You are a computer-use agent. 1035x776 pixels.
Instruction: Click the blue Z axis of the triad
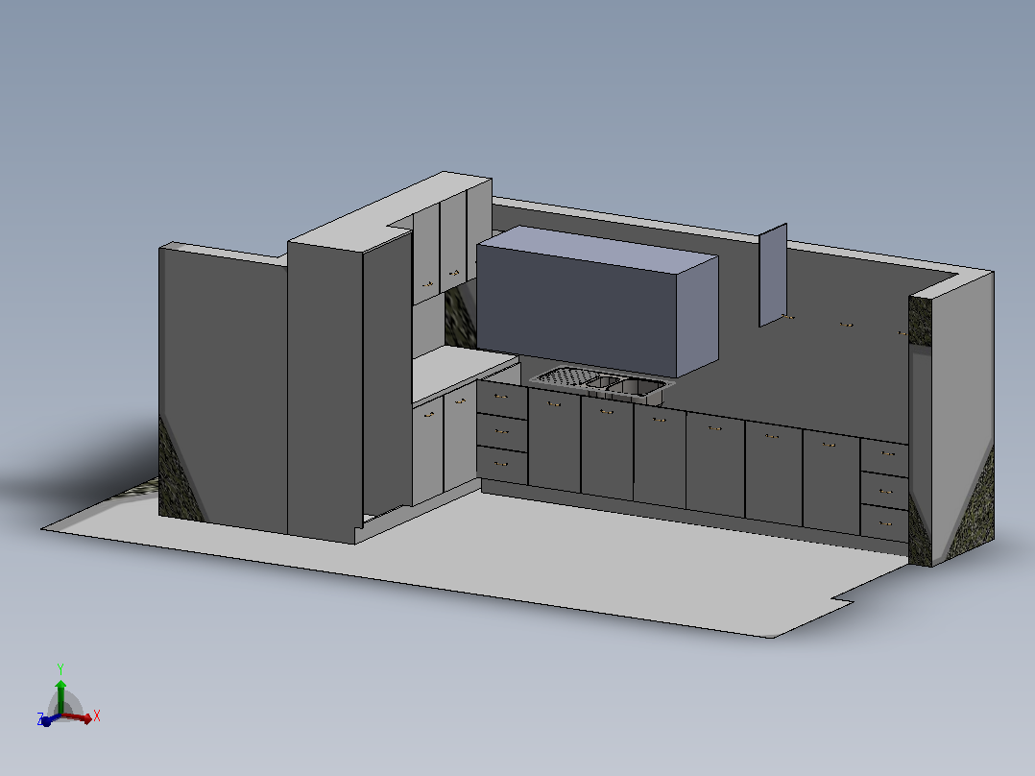coord(50,719)
